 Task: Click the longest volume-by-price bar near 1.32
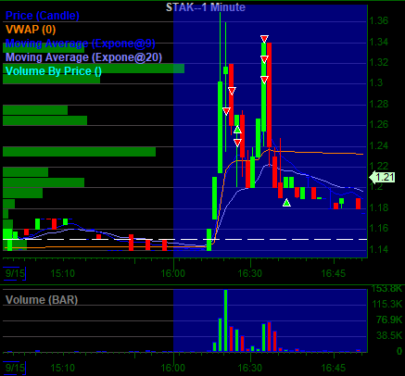[x=94, y=69]
